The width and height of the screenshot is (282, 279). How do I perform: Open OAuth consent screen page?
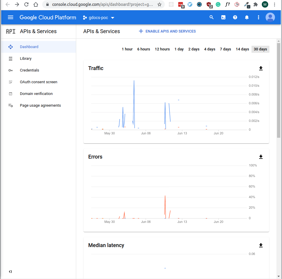click(38, 82)
